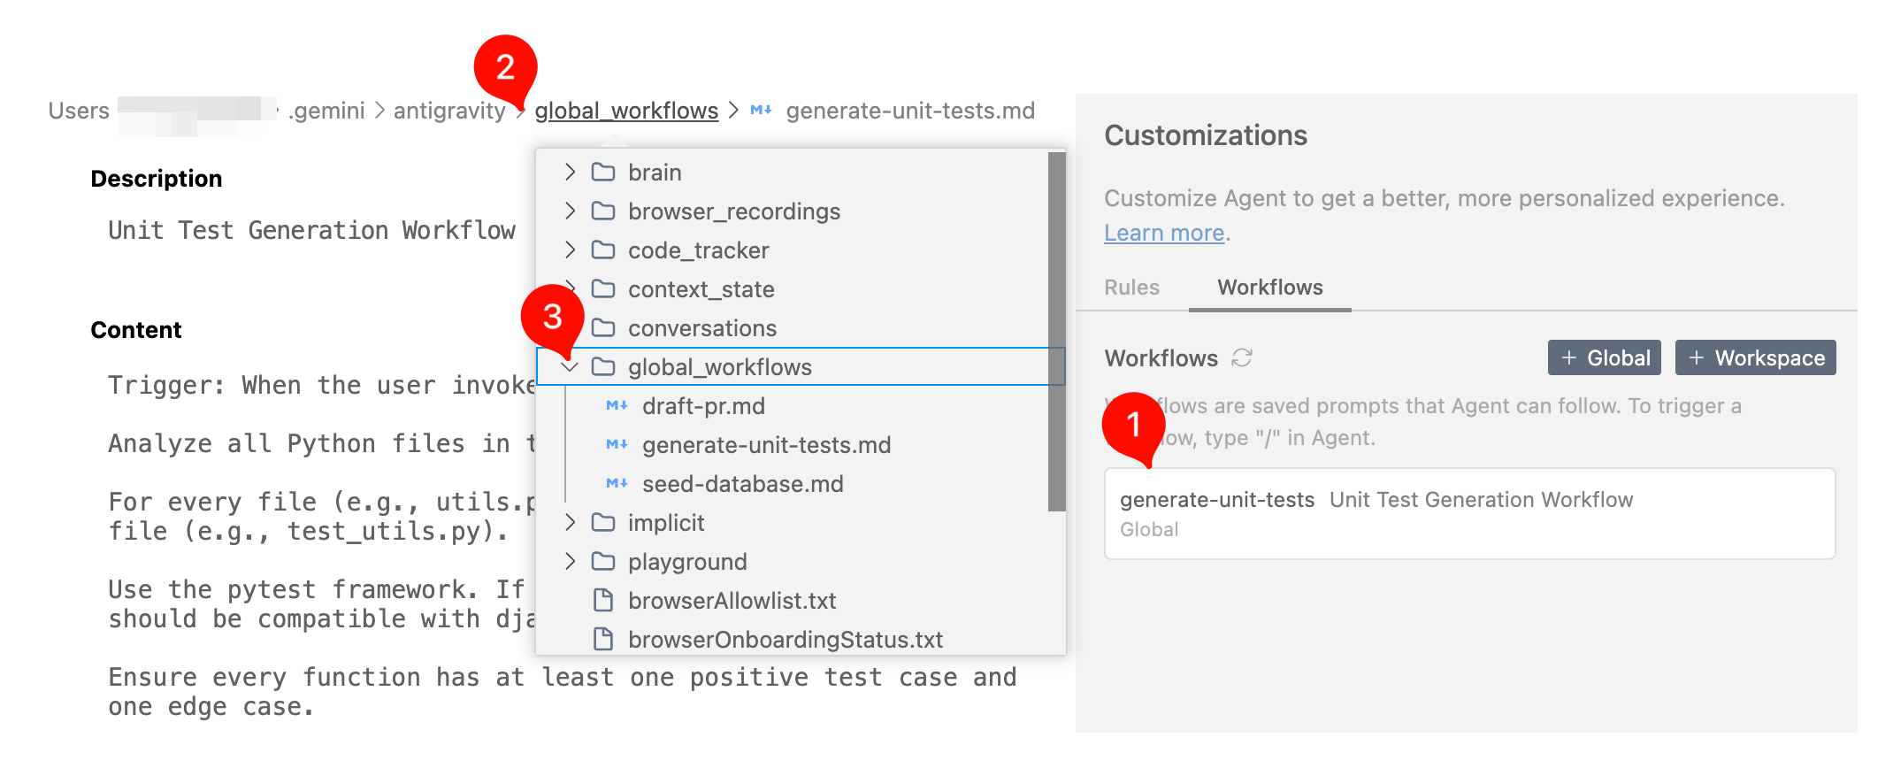1893x768 pixels.
Task: Switch to the Rules tab
Action: pos(1131,288)
